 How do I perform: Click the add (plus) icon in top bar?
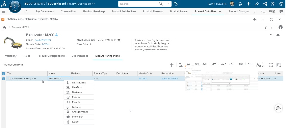249,4
